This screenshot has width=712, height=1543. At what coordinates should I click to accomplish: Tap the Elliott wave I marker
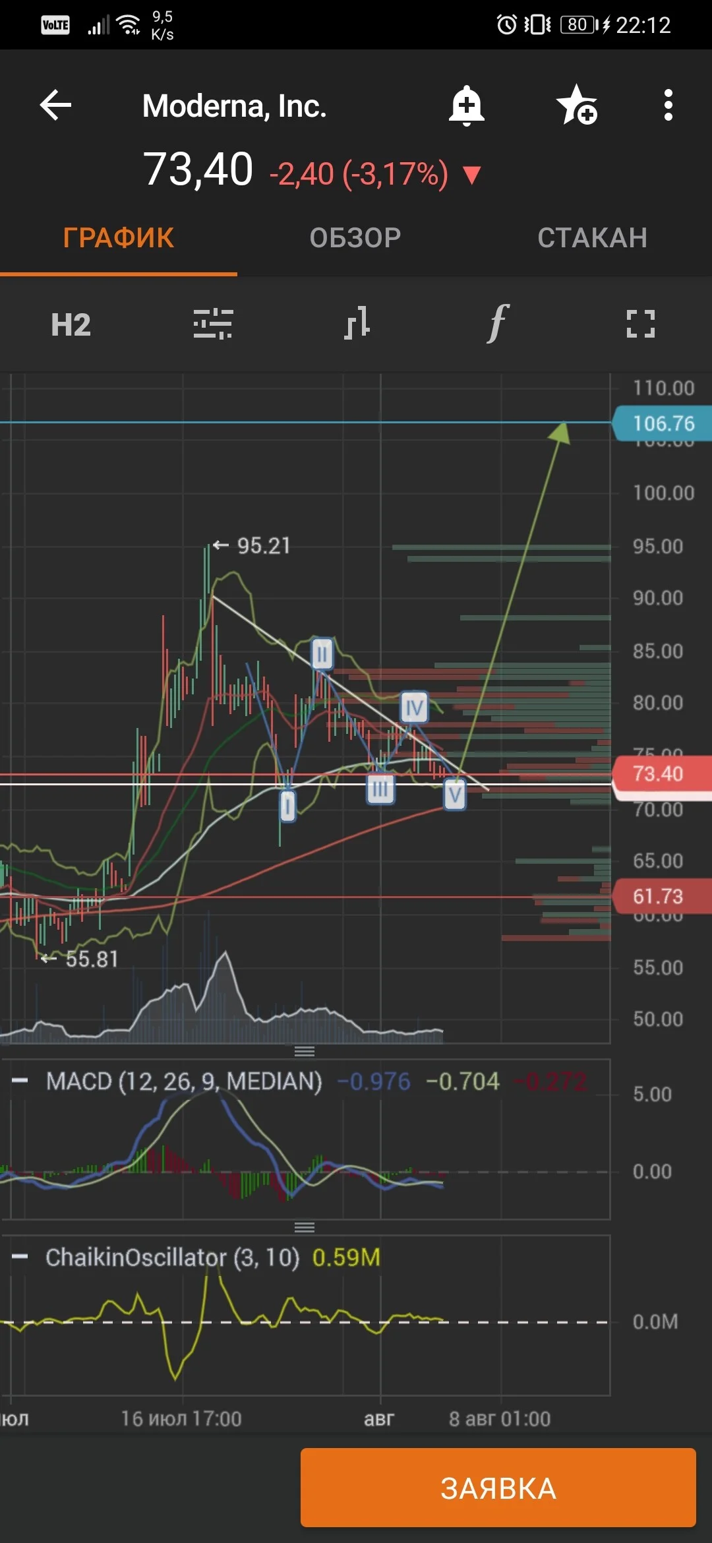287,806
